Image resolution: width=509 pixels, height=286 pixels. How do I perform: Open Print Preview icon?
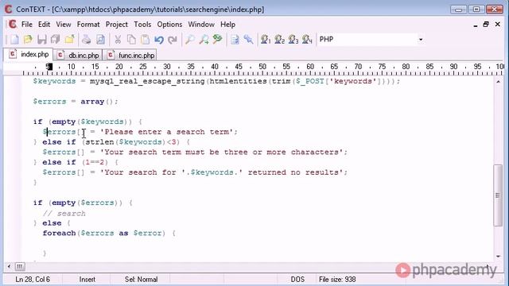point(101,40)
